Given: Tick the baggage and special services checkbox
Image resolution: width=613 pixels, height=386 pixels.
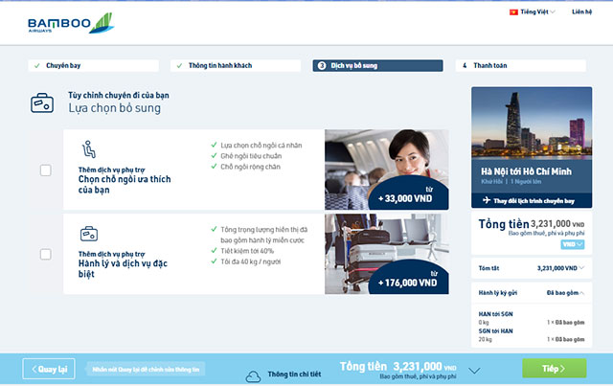Looking at the screenshot, I should (x=45, y=254).
